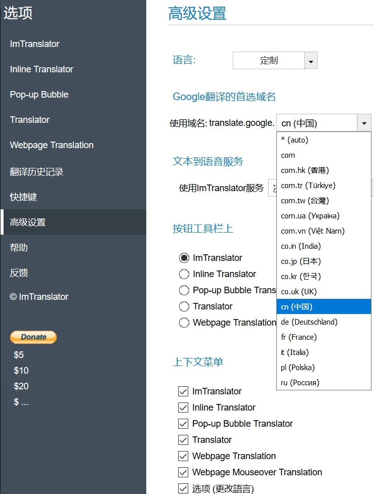Select Inline Translator toolbar radio button
Viewport: 374px width, 494px height.
point(184,274)
